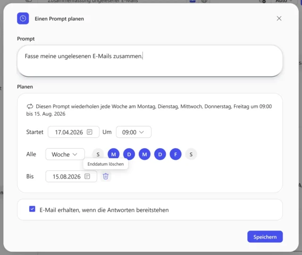Click the Planen section heading
Viewport: 302px width, 255px height.
coord(25,87)
